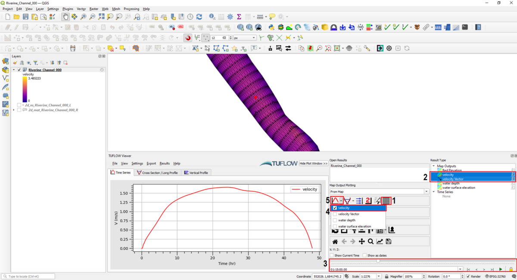Click the Refresh map icon
Screen dimensions: 517x280
199,17
